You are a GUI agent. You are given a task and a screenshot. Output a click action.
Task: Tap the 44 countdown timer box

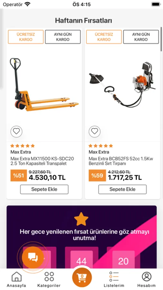(x=81, y=260)
